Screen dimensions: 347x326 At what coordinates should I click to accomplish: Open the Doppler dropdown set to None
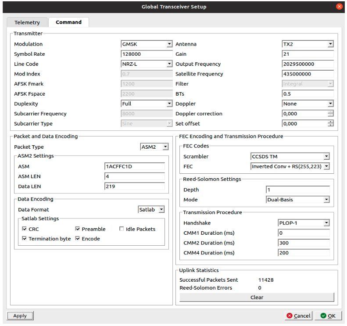click(308, 104)
